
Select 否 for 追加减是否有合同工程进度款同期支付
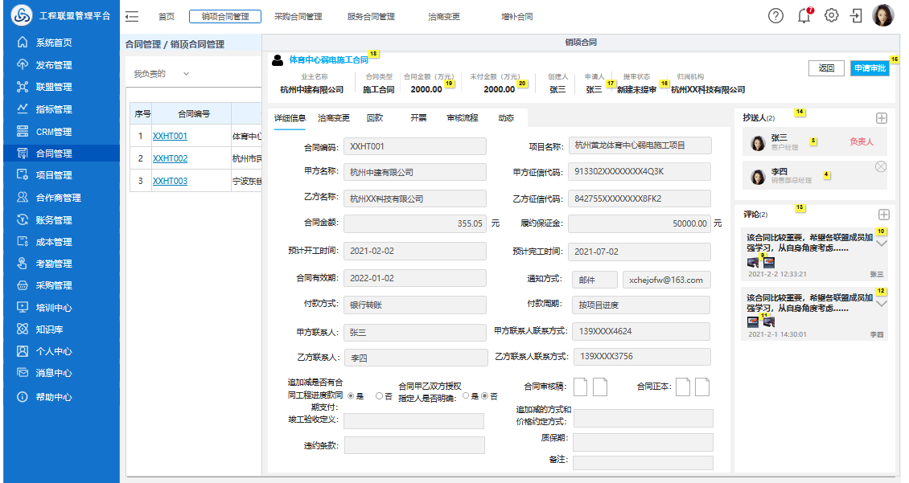379,396
